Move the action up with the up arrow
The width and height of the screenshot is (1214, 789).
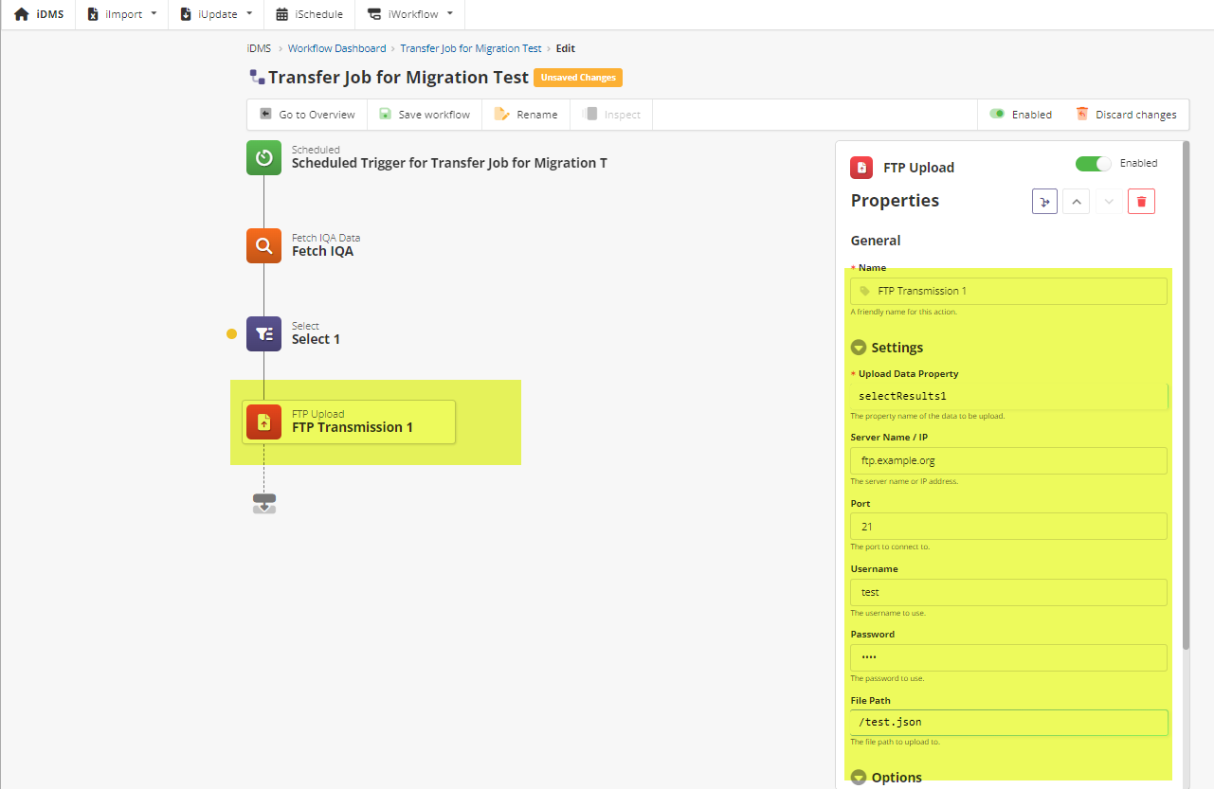click(x=1076, y=201)
